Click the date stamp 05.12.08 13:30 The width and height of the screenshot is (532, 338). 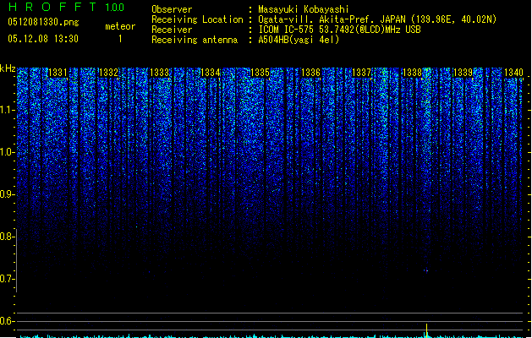tap(43, 39)
